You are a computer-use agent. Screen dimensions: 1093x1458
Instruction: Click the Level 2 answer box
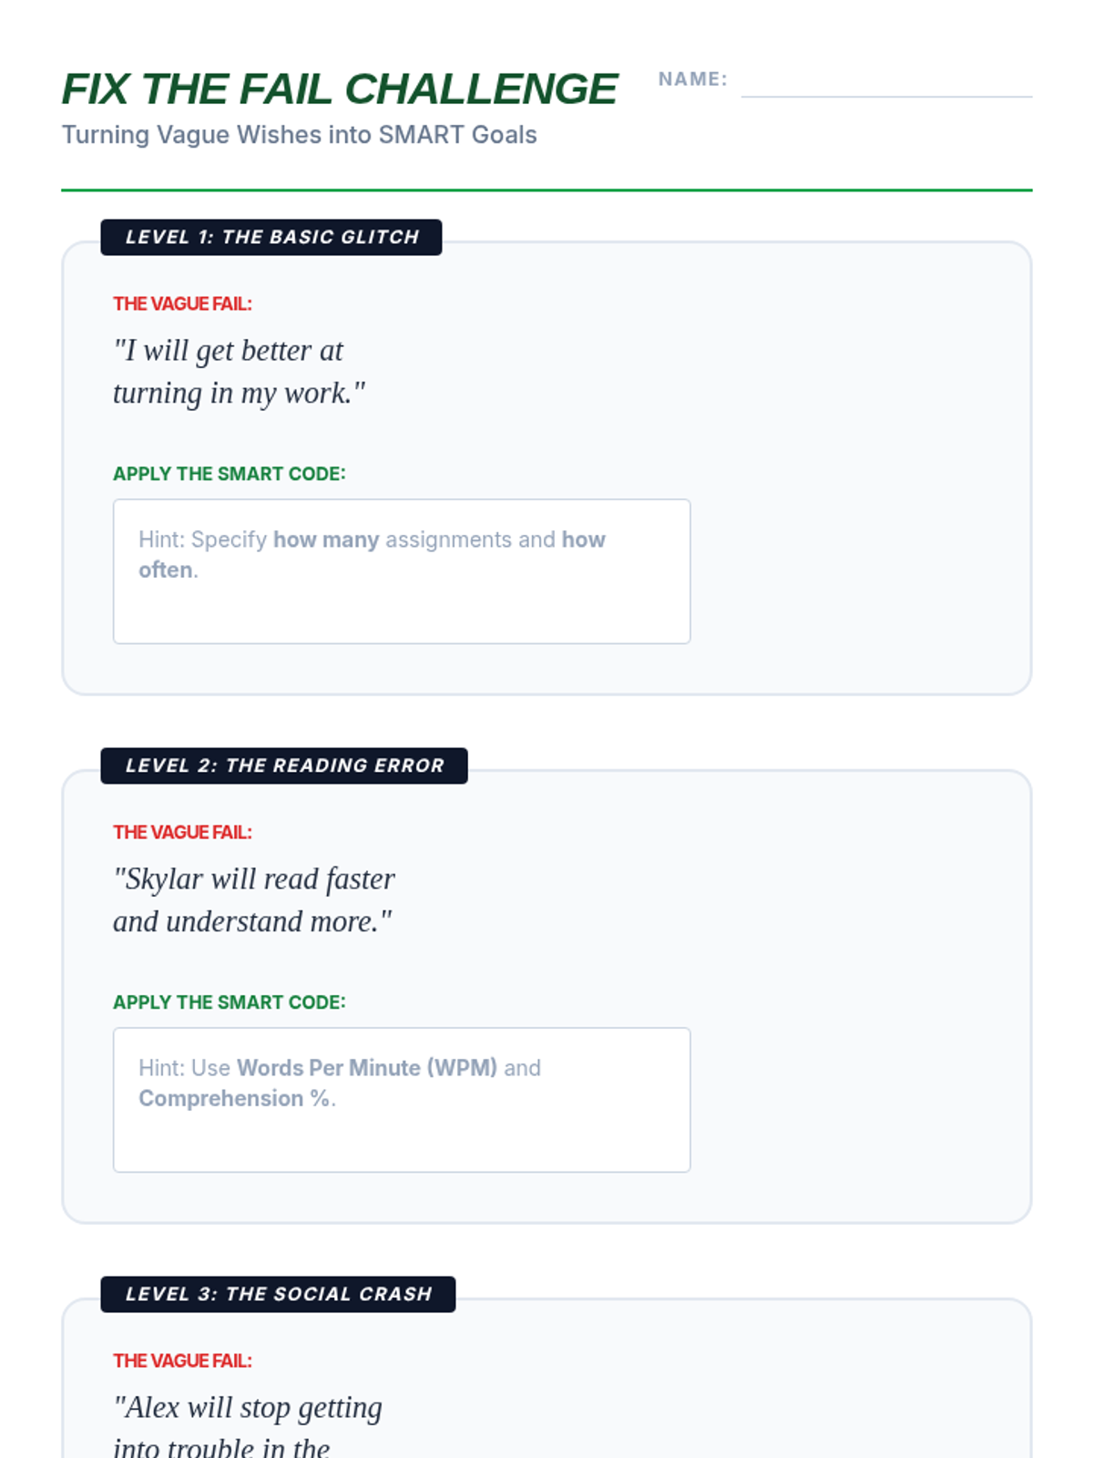pos(402,1100)
